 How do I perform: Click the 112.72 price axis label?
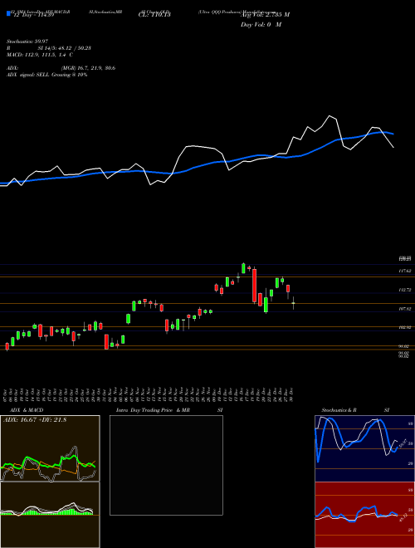[x=405, y=290]
